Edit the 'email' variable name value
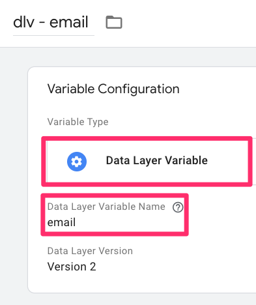This screenshot has width=256, height=305. 61,222
